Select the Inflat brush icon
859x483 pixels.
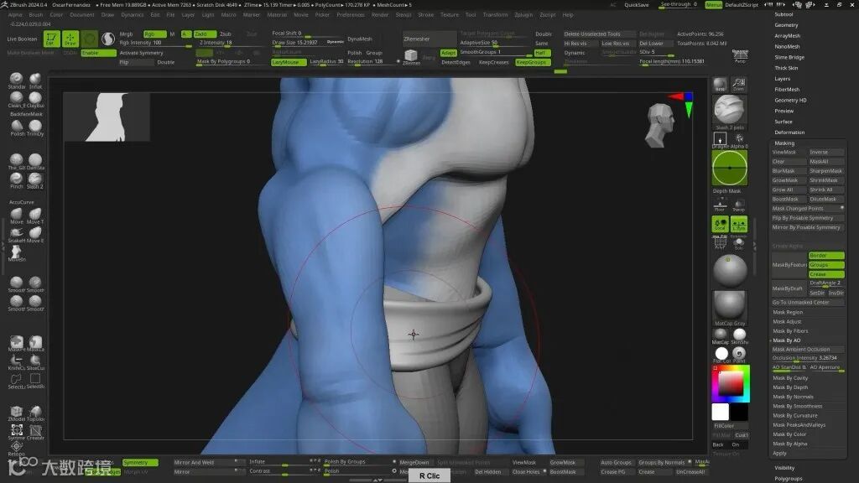[x=35, y=80]
